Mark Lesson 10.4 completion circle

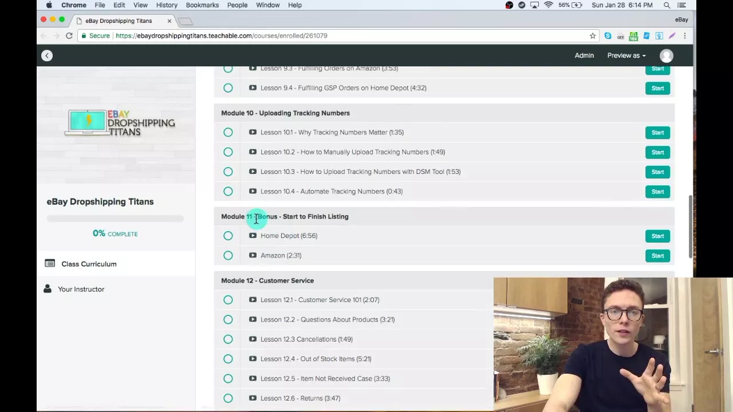[228, 191]
